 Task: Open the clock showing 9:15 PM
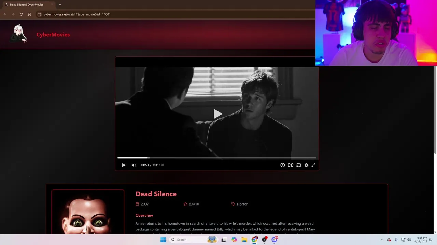[x=421, y=240]
